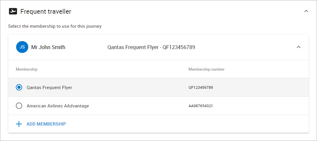This screenshot has width=317, height=141.
Task: Click the empty area of the American Airlines row
Action: pyautogui.click(x=139, y=106)
